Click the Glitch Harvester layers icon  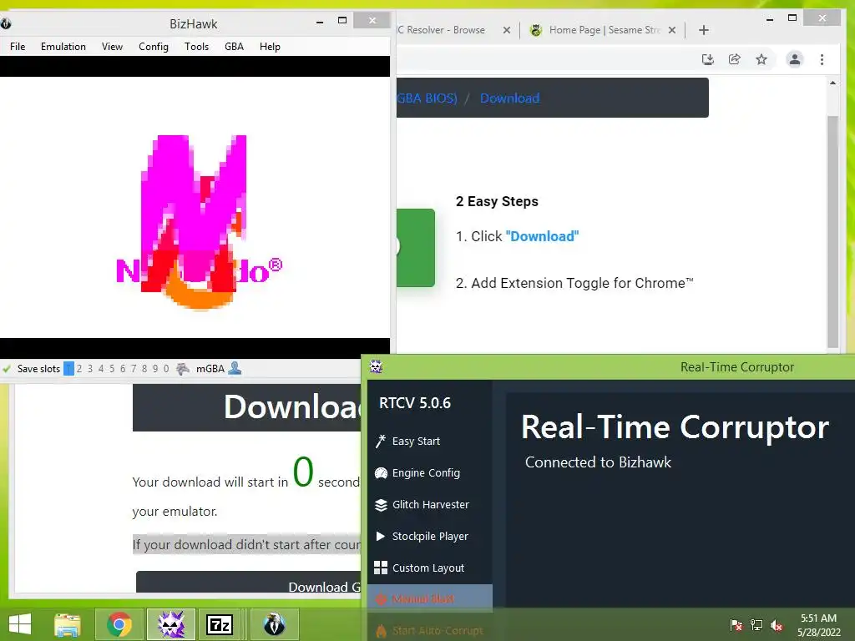(381, 505)
